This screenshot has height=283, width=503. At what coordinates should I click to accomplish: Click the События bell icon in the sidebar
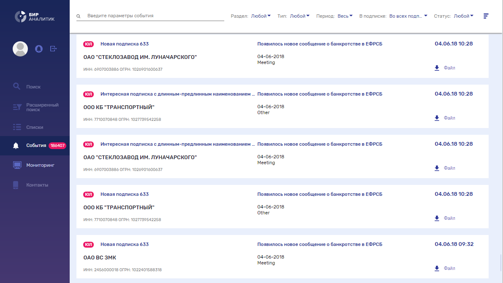pyautogui.click(x=17, y=146)
